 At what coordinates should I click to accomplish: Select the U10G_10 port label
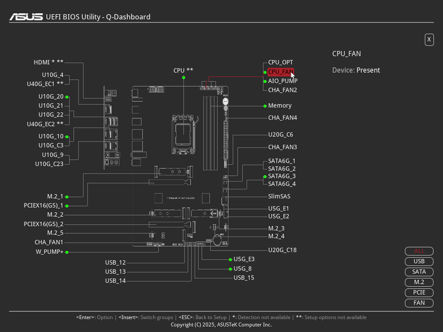pyautogui.click(x=51, y=136)
